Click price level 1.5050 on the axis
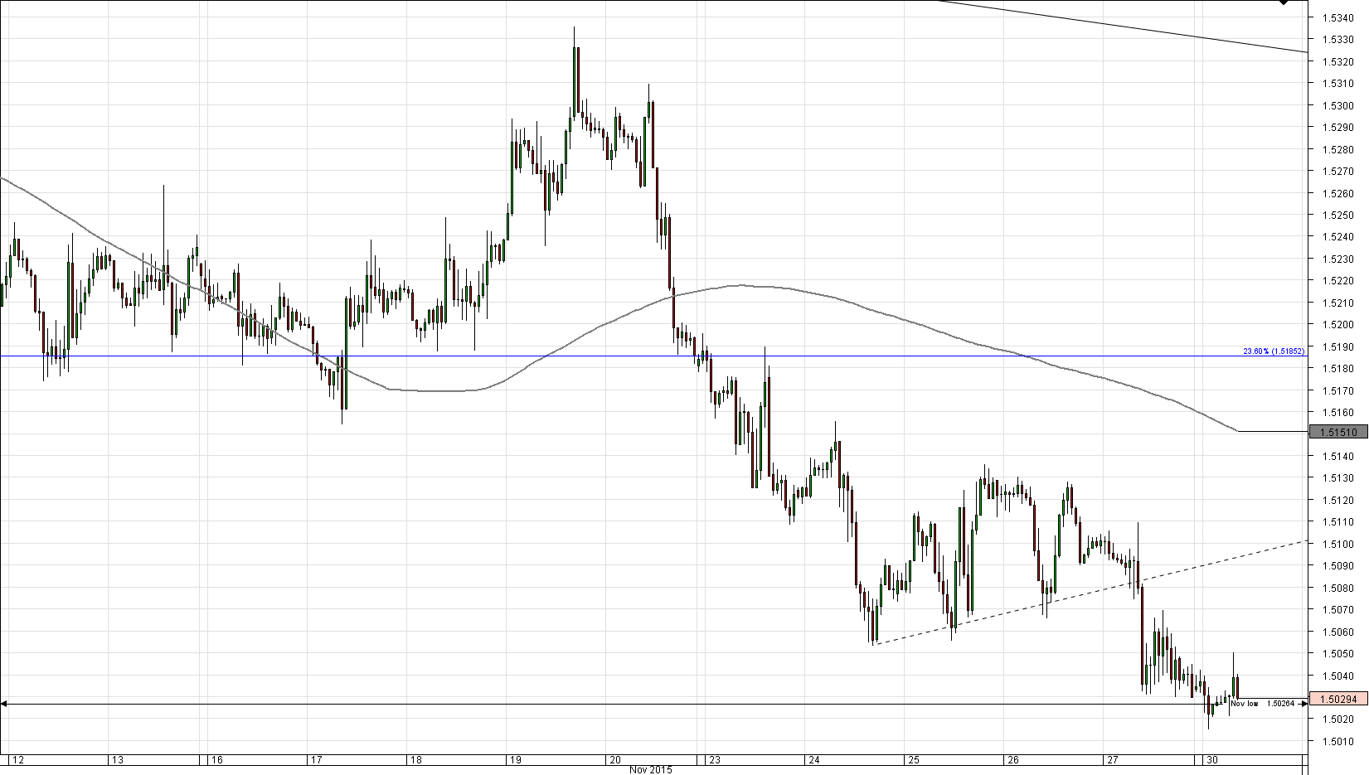This screenshot has height=775, width=1369. pyautogui.click(x=1339, y=654)
